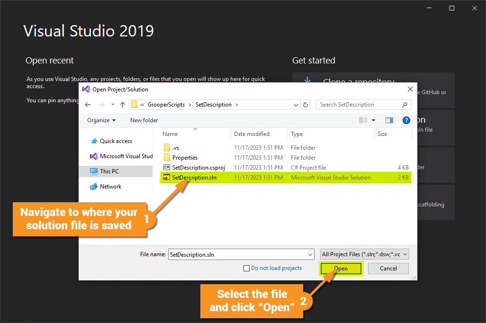Select Quick access in navigation pane

(116, 141)
